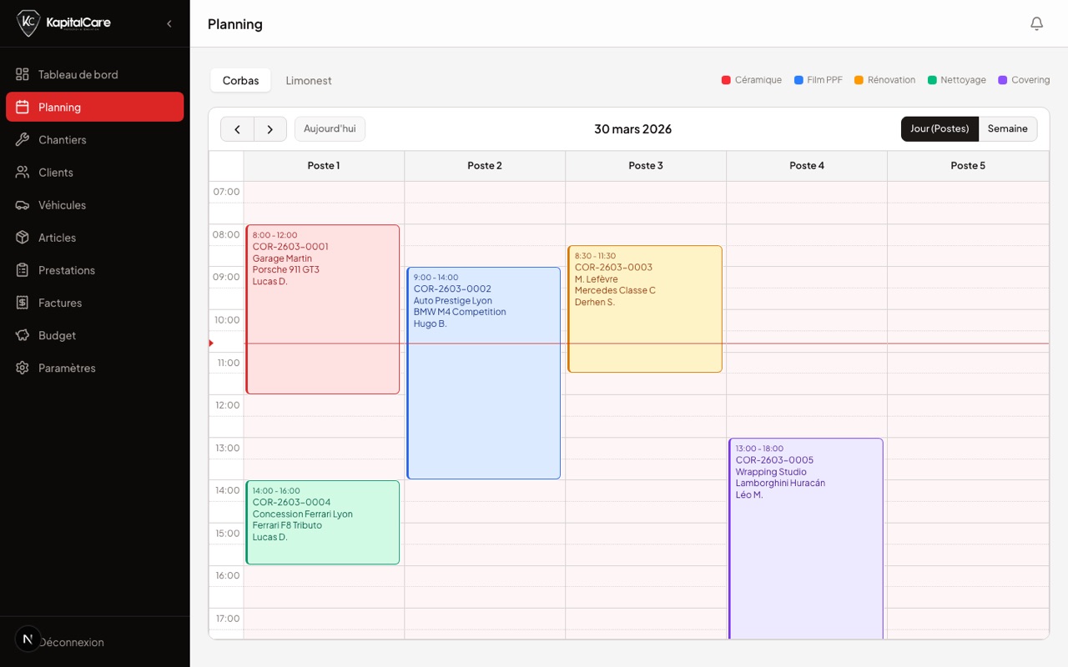Click the Tableau de bord grid icon
The image size is (1068, 667).
pos(23,74)
